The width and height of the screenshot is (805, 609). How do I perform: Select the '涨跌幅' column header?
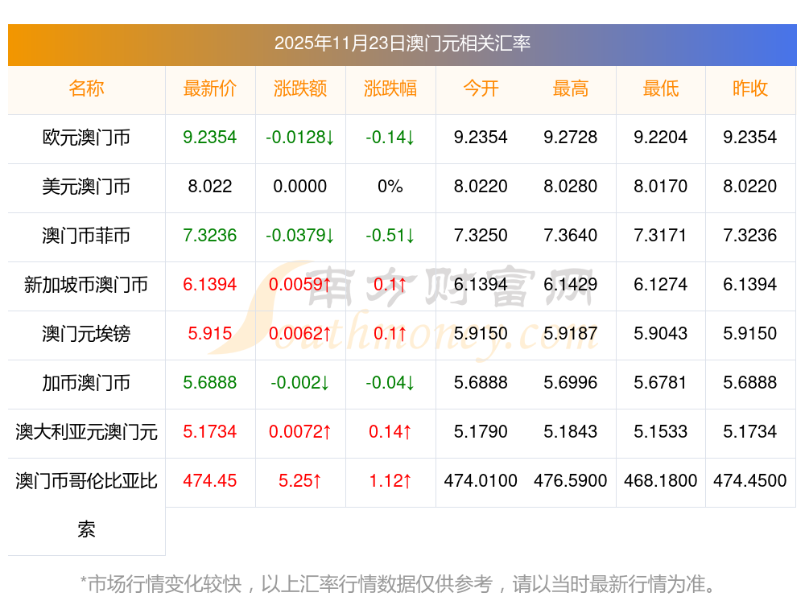pyautogui.click(x=390, y=88)
